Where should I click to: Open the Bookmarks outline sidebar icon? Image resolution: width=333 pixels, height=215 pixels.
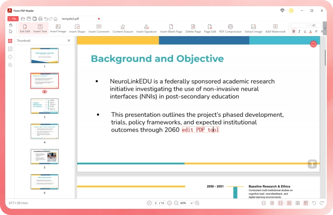[10, 49]
